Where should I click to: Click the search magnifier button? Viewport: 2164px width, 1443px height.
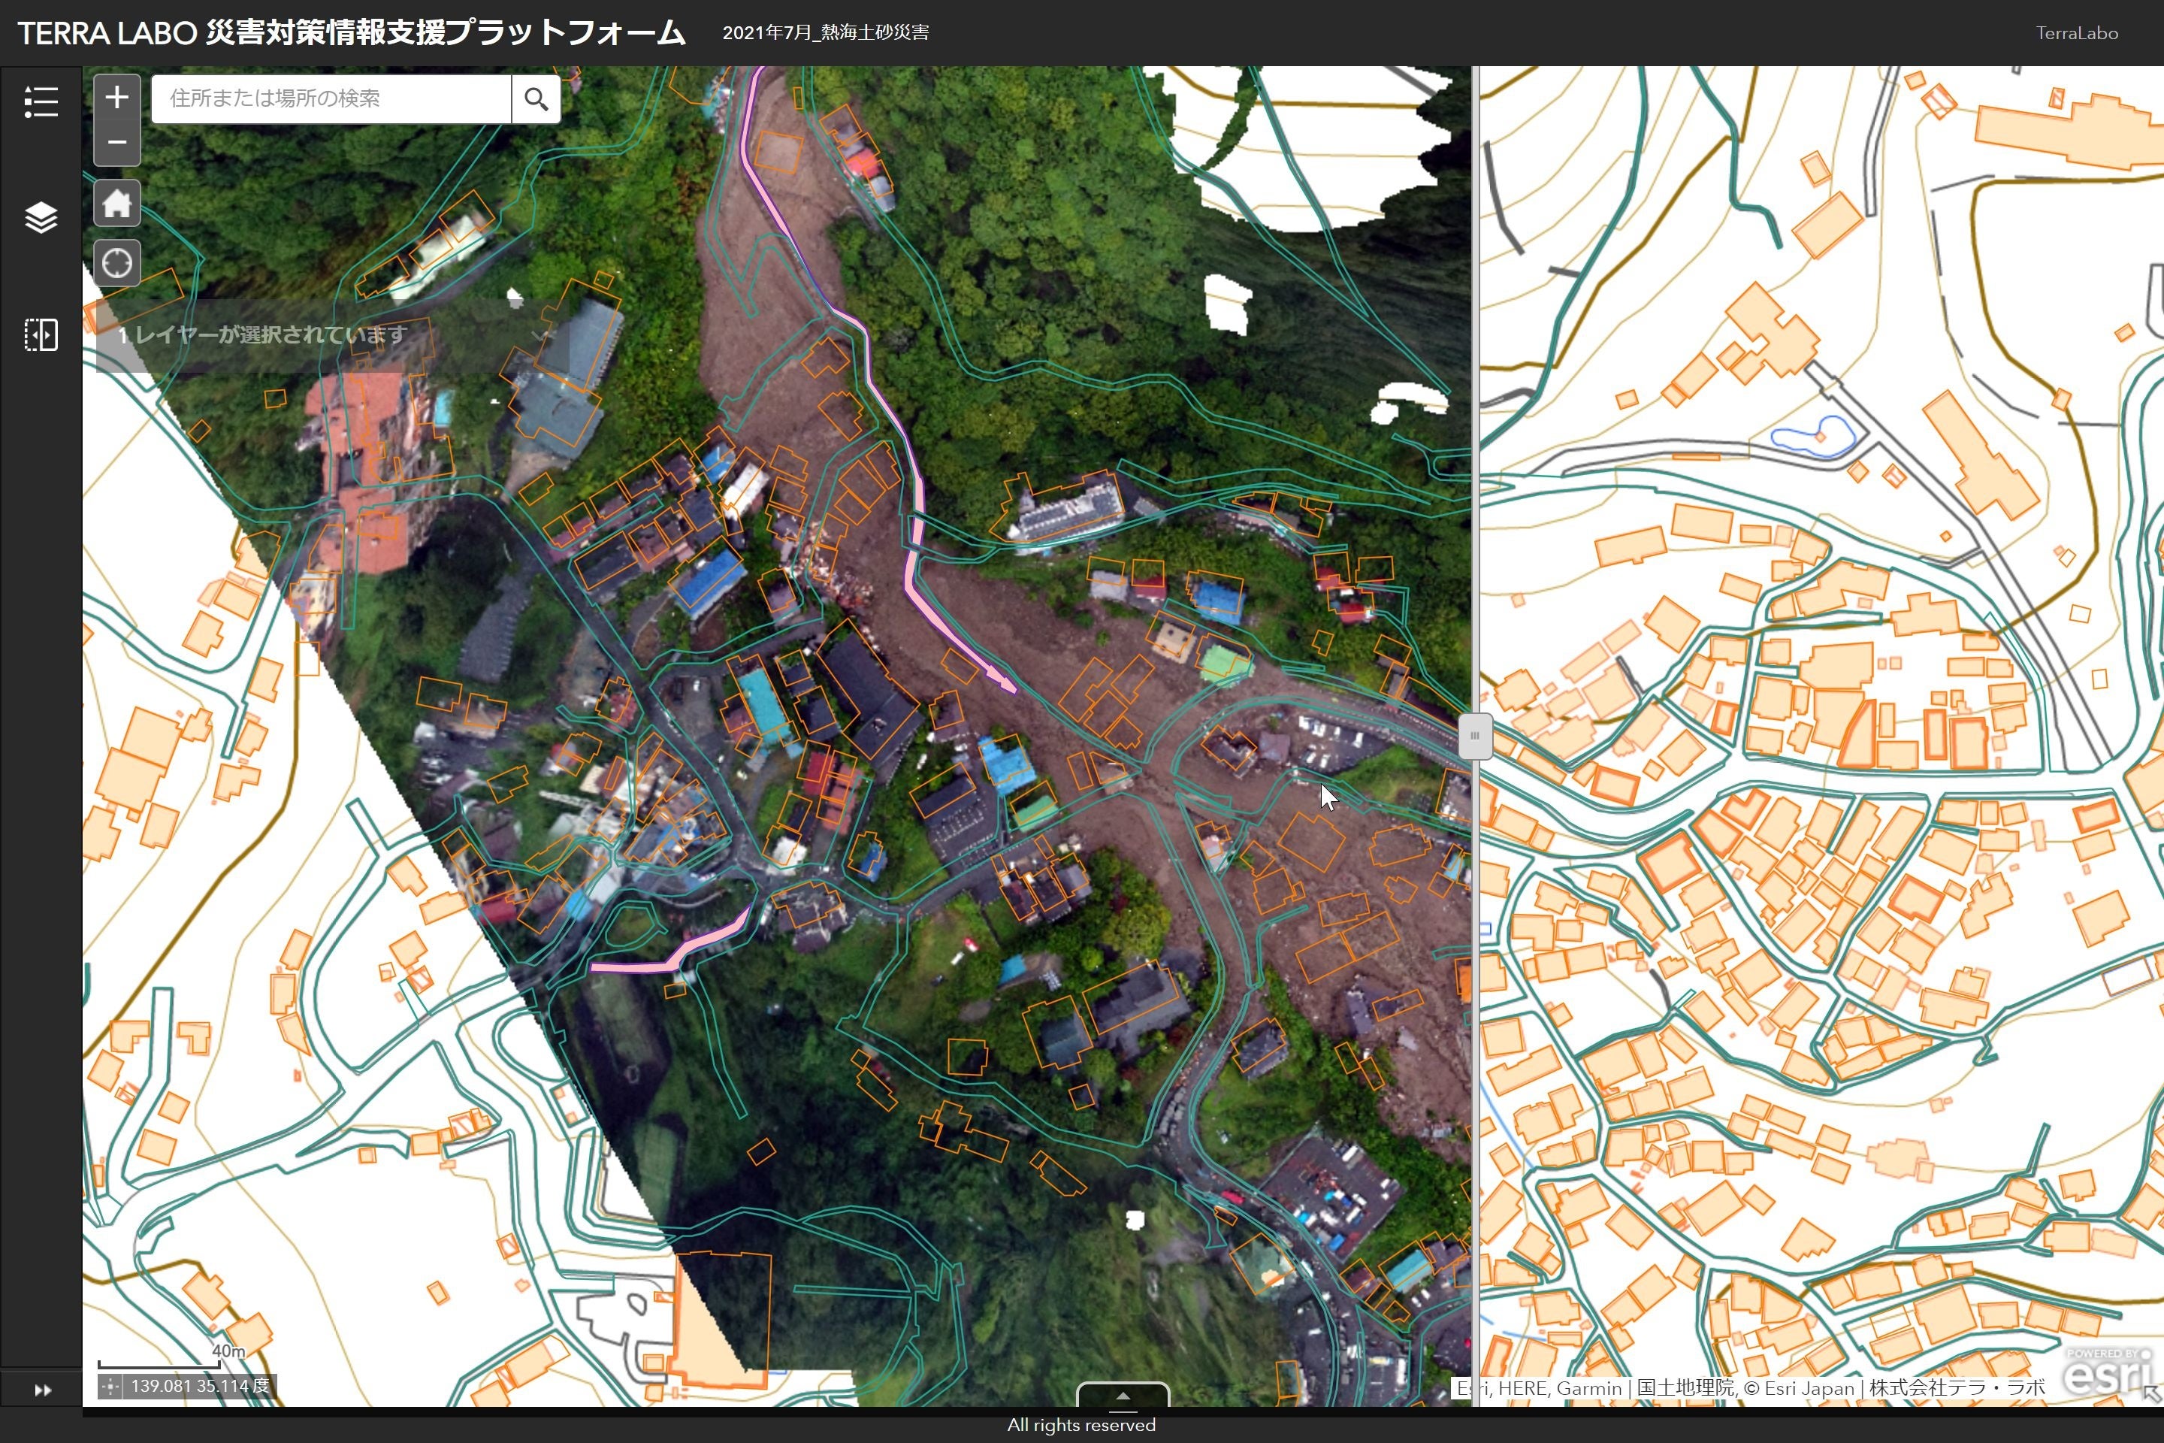(536, 98)
